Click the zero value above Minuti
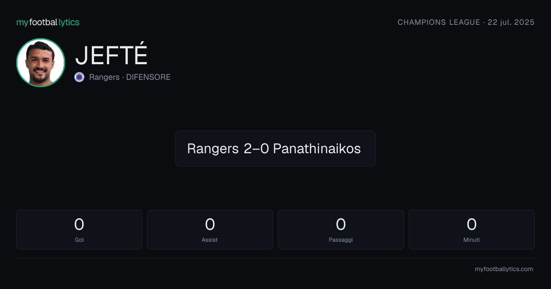Viewport: 551px width, 289px height. coord(472,224)
